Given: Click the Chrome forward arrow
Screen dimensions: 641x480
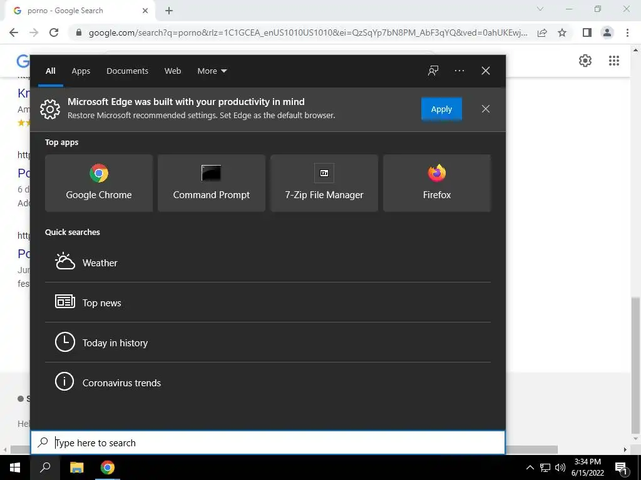Looking at the screenshot, I should point(34,32).
